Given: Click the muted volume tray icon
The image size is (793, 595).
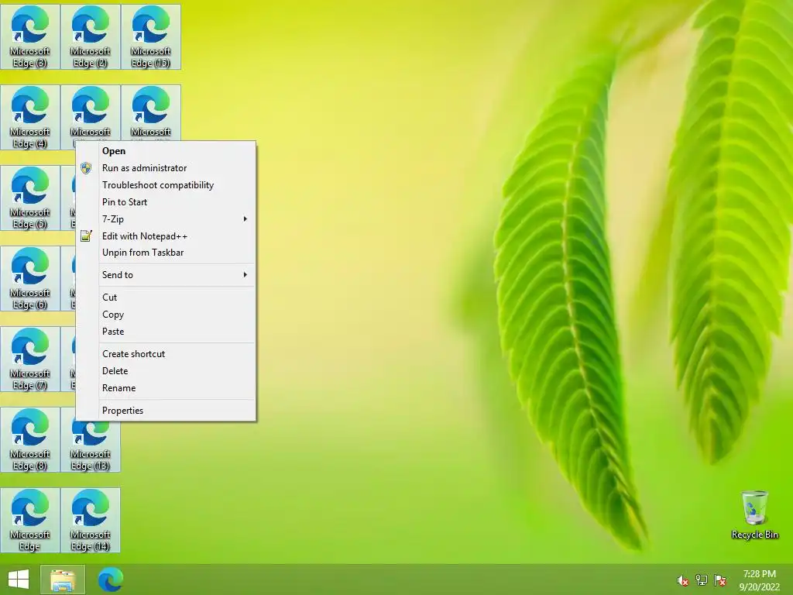Looking at the screenshot, I should coord(682,580).
